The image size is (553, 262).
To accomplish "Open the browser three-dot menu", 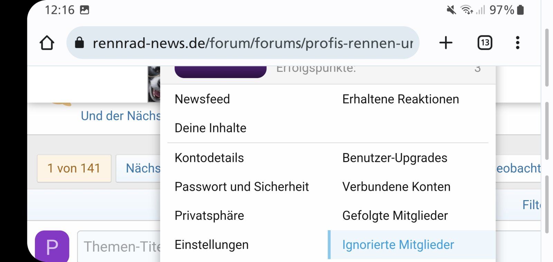I will [517, 43].
